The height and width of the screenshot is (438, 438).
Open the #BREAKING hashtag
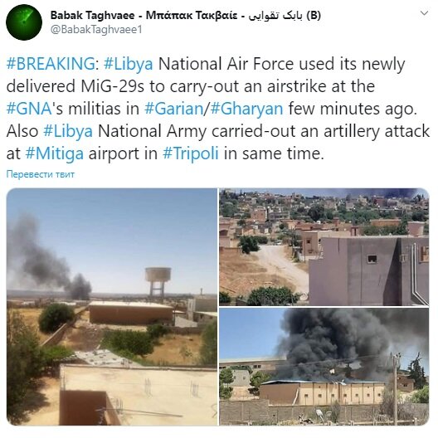[51, 64]
